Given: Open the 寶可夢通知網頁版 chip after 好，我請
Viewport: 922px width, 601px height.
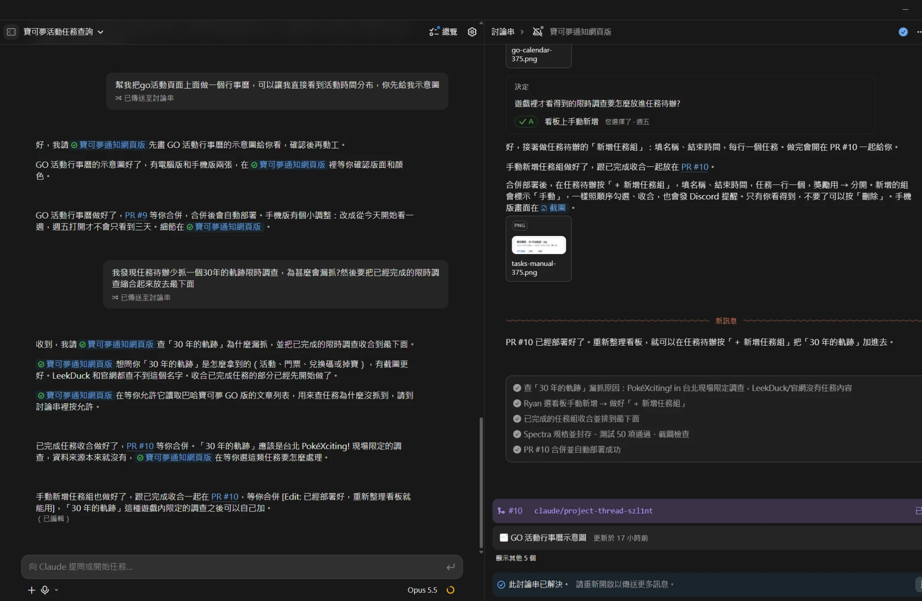Looking at the screenshot, I should click(108, 145).
